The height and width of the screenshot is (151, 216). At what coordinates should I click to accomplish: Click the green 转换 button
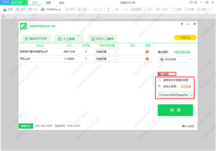click(175, 110)
